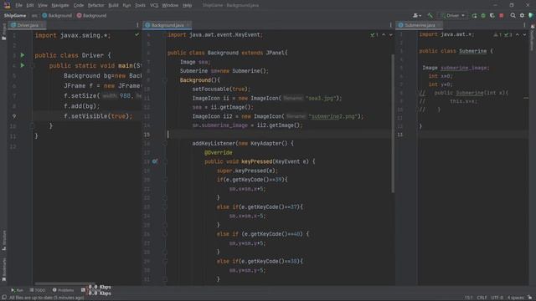Open the TODO tool window
536x301 pixels.
[x=38, y=290]
